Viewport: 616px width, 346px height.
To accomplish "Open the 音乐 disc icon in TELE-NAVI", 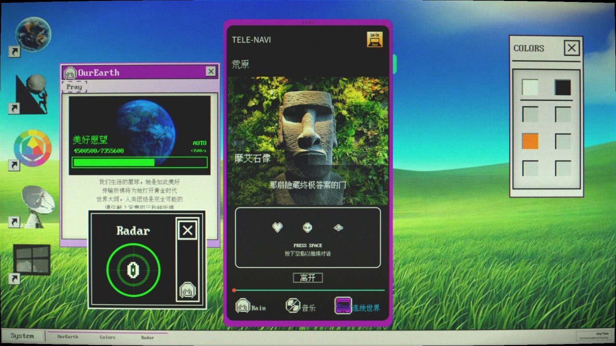I will click(x=293, y=306).
